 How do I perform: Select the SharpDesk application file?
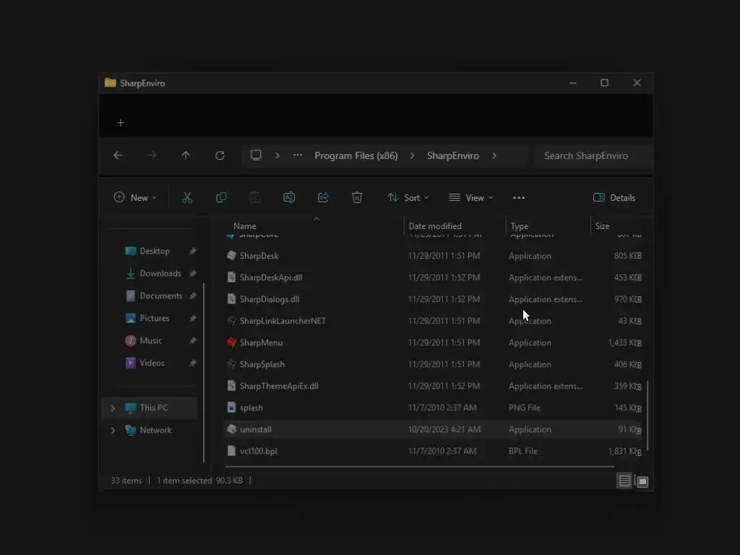(434, 256)
